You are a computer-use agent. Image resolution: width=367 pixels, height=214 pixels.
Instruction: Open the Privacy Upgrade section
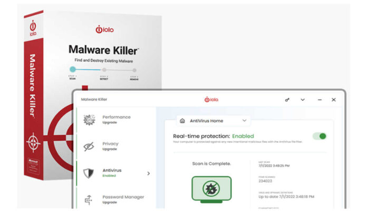tap(116, 147)
